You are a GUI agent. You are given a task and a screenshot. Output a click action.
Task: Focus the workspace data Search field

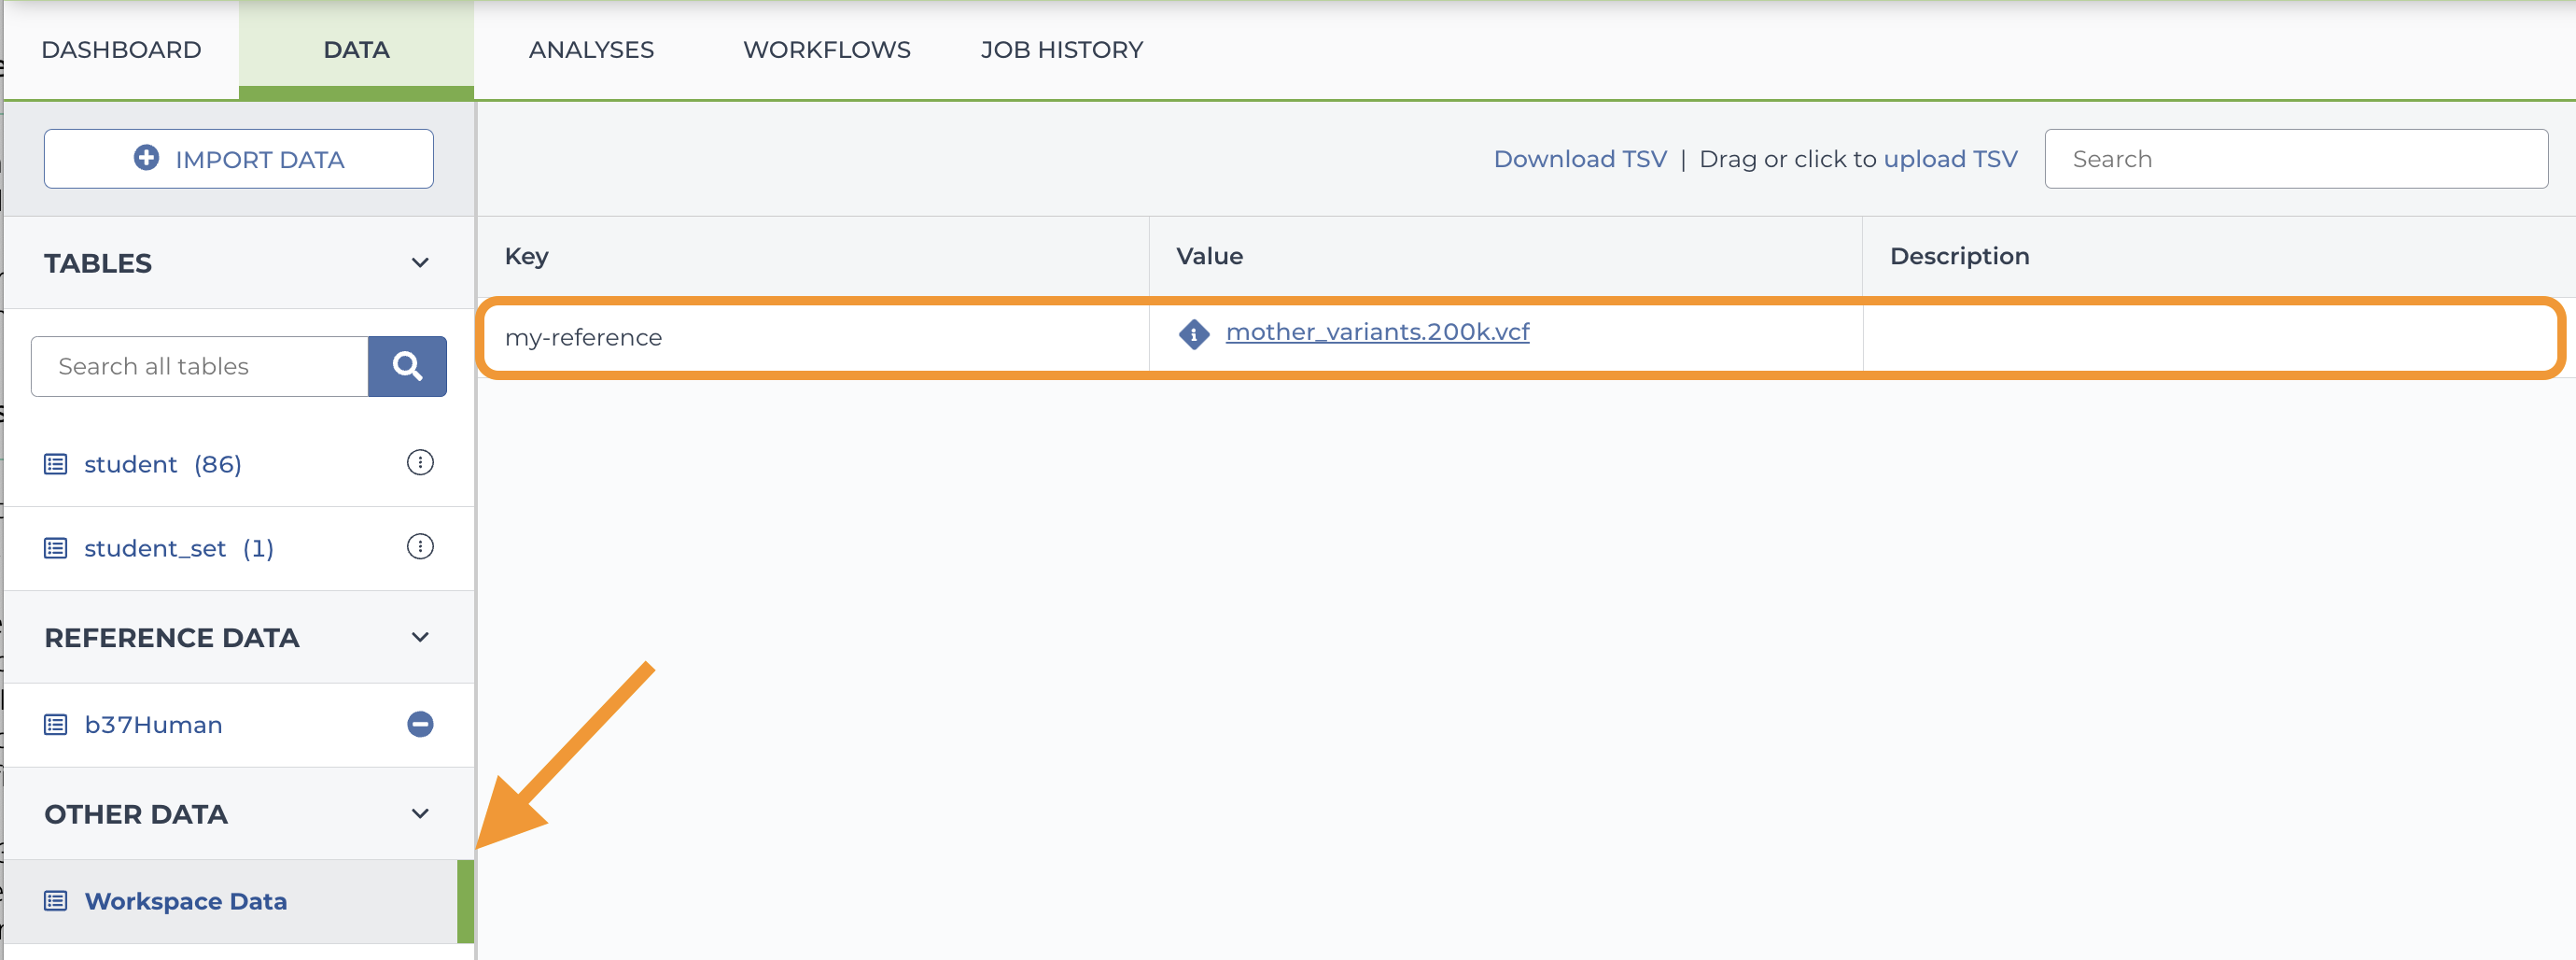coord(2296,159)
